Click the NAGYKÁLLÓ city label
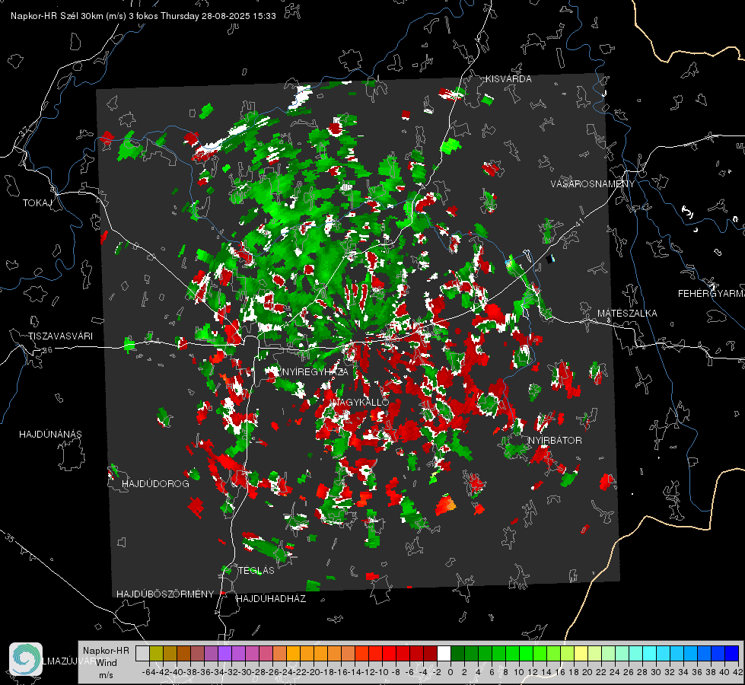The image size is (745, 685). pos(360,402)
